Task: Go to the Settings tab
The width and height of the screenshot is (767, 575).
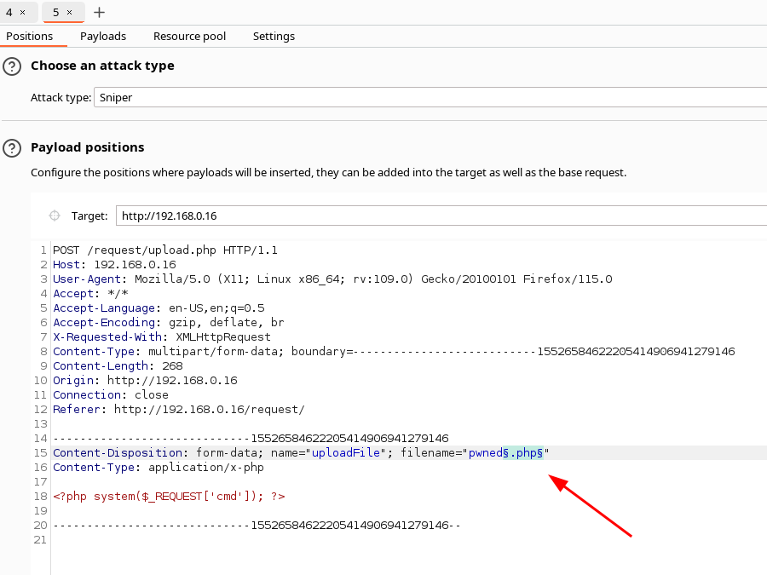Action: 274,36
